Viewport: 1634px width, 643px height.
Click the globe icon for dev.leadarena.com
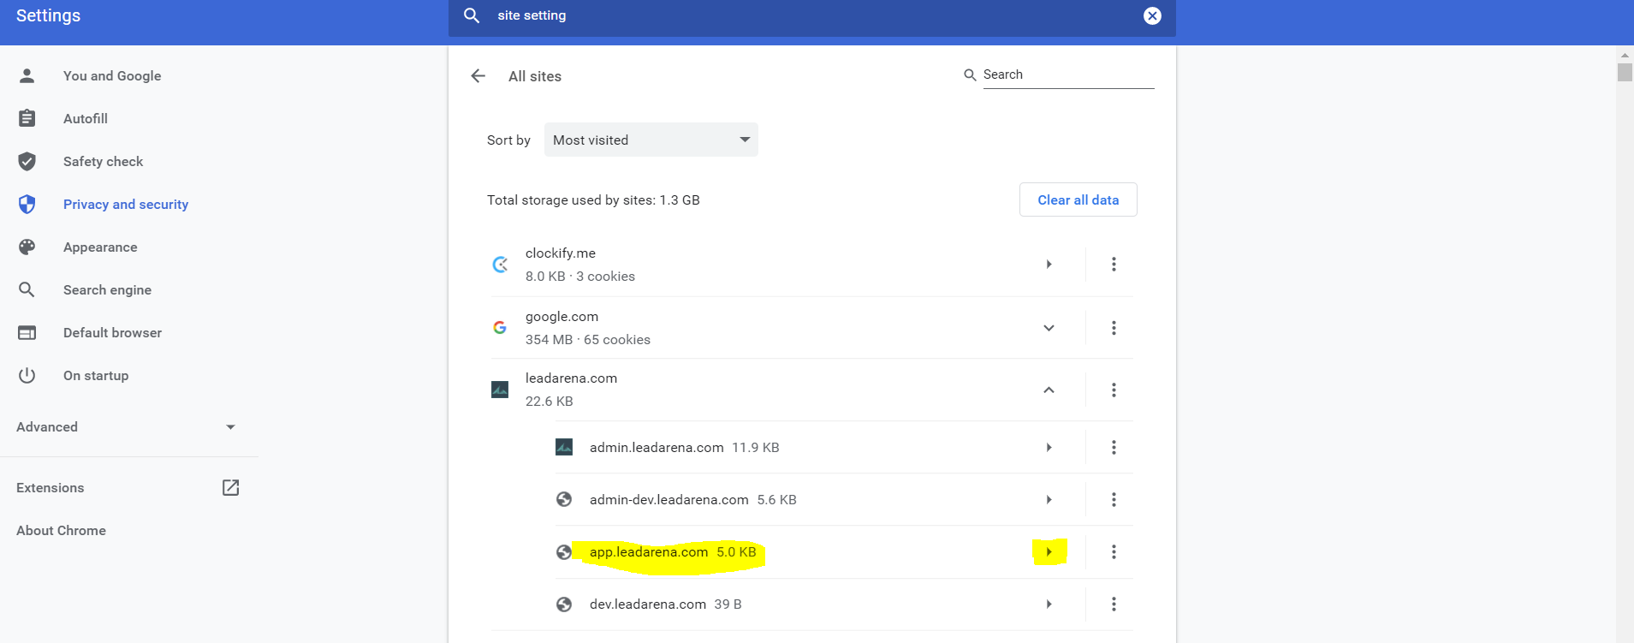564,604
